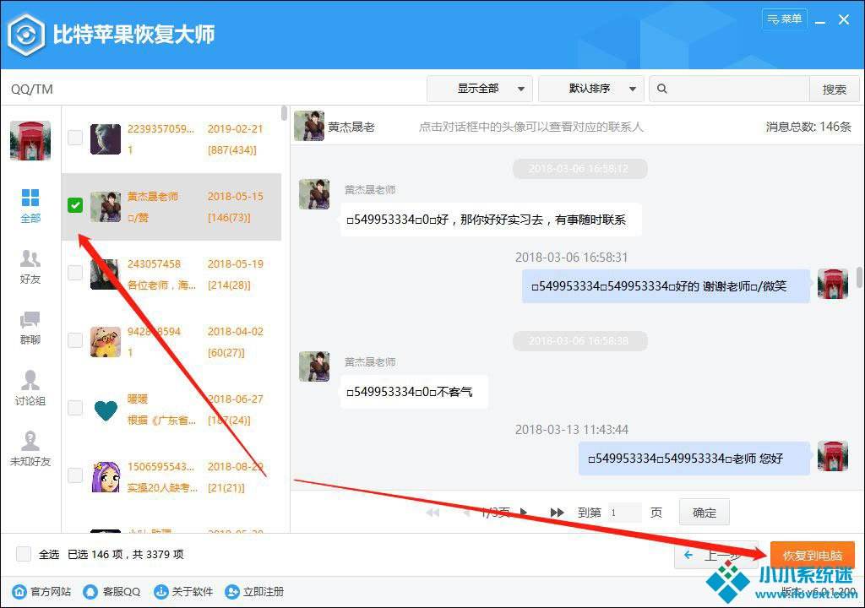Image resolution: width=865 pixels, height=608 pixels.
Task: Select the 243057458 contact avatar
Action: point(106,274)
